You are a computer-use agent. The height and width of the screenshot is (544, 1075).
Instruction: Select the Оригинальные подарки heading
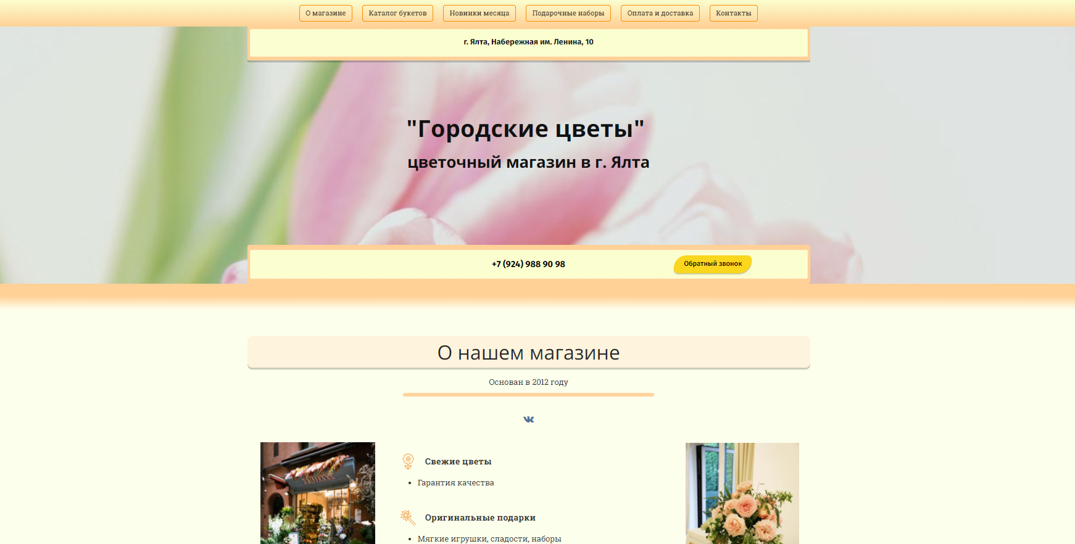[x=480, y=517]
